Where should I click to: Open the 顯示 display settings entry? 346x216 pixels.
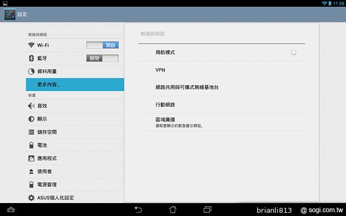click(x=75, y=119)
